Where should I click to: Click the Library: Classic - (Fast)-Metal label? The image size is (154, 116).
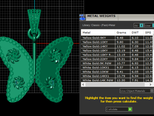pyautogui.click(x=99, y=25)
